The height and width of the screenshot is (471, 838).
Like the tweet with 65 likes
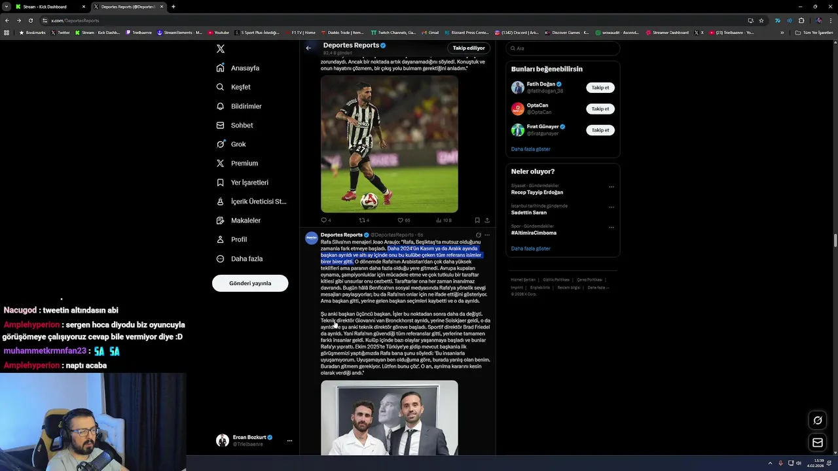(404, 220)
